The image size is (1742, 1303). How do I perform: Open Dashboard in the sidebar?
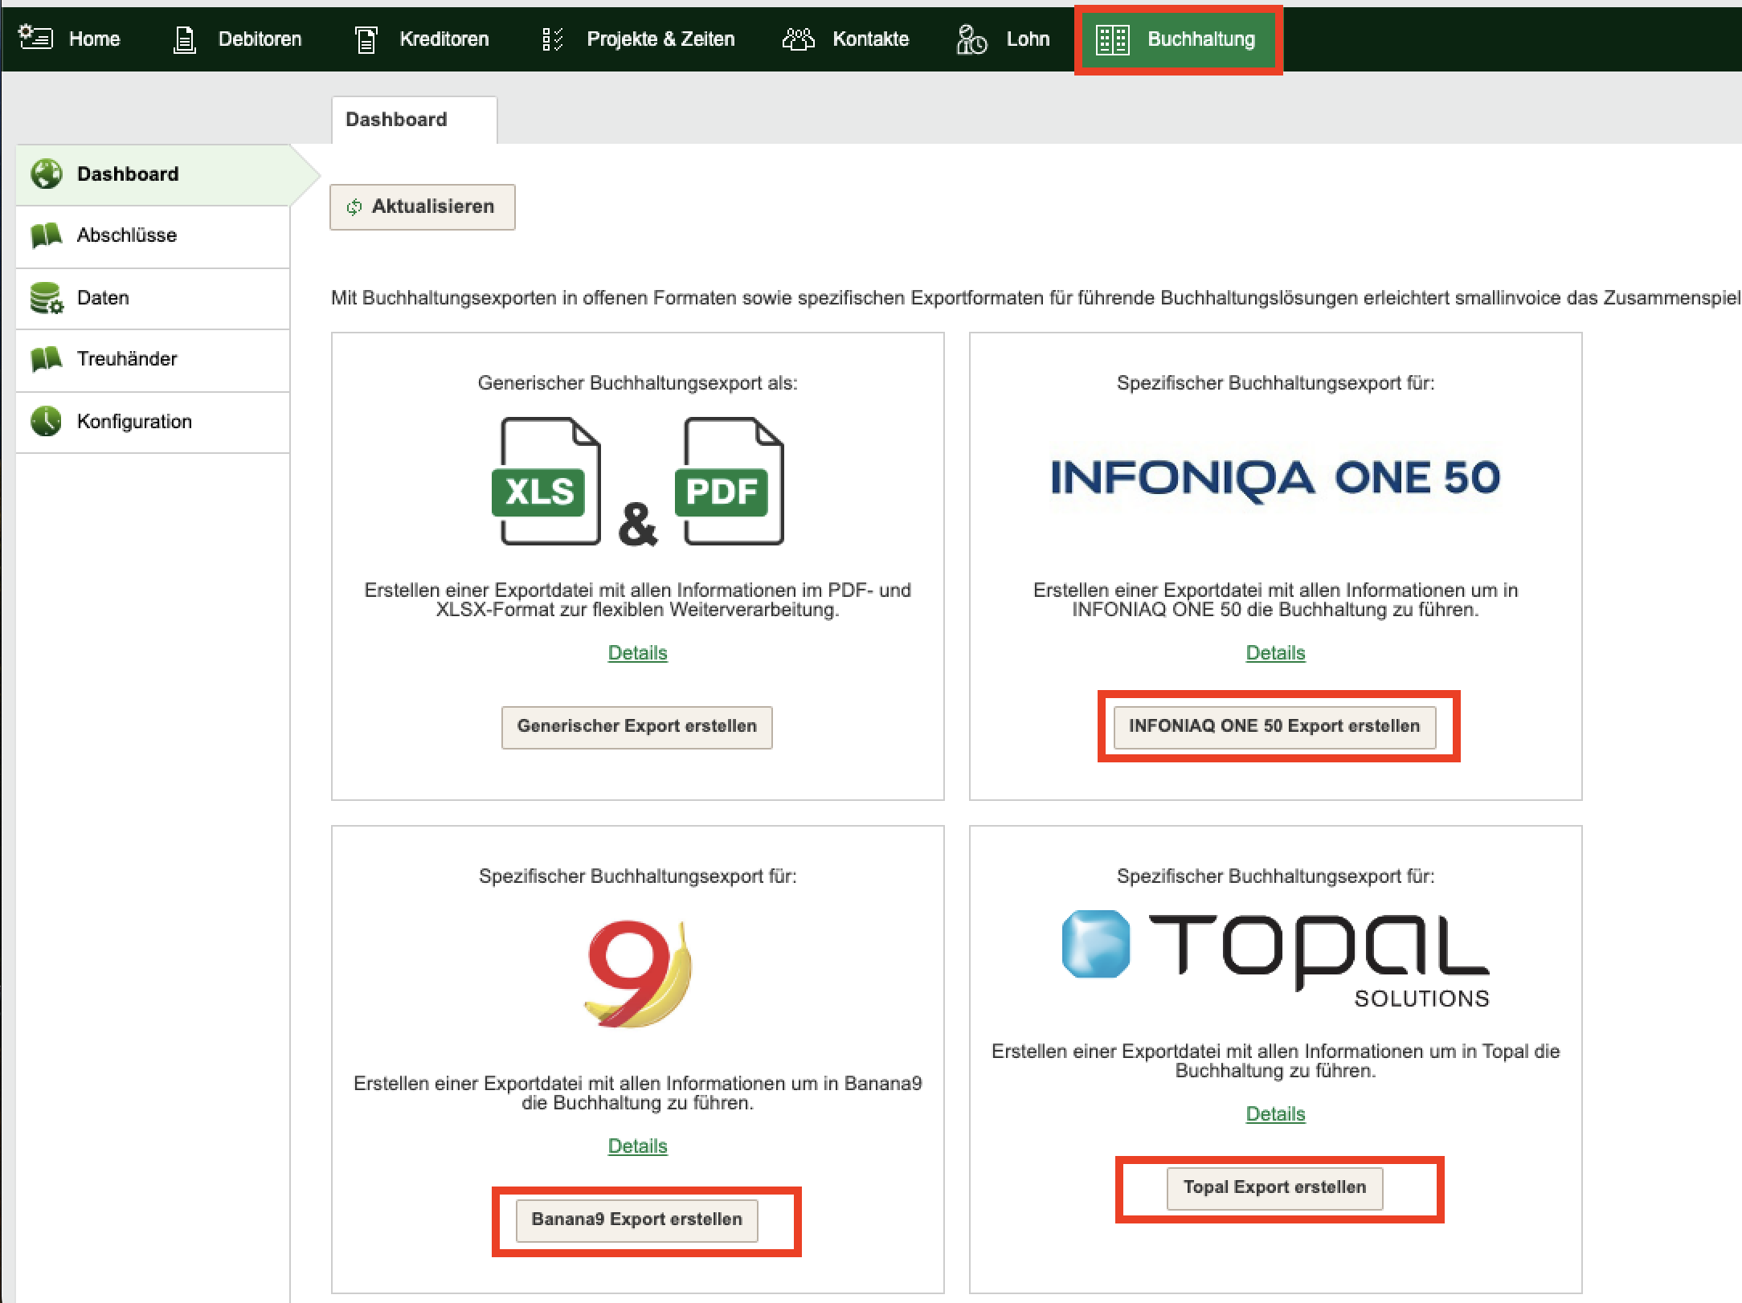point(153,174)
